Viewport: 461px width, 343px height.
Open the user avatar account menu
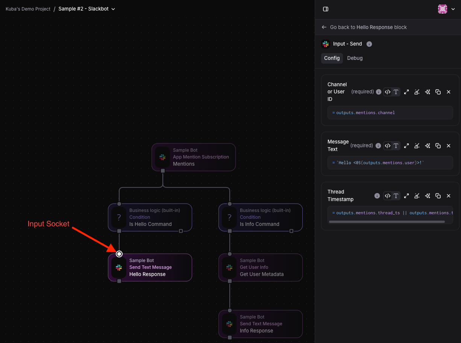point(446,9)
